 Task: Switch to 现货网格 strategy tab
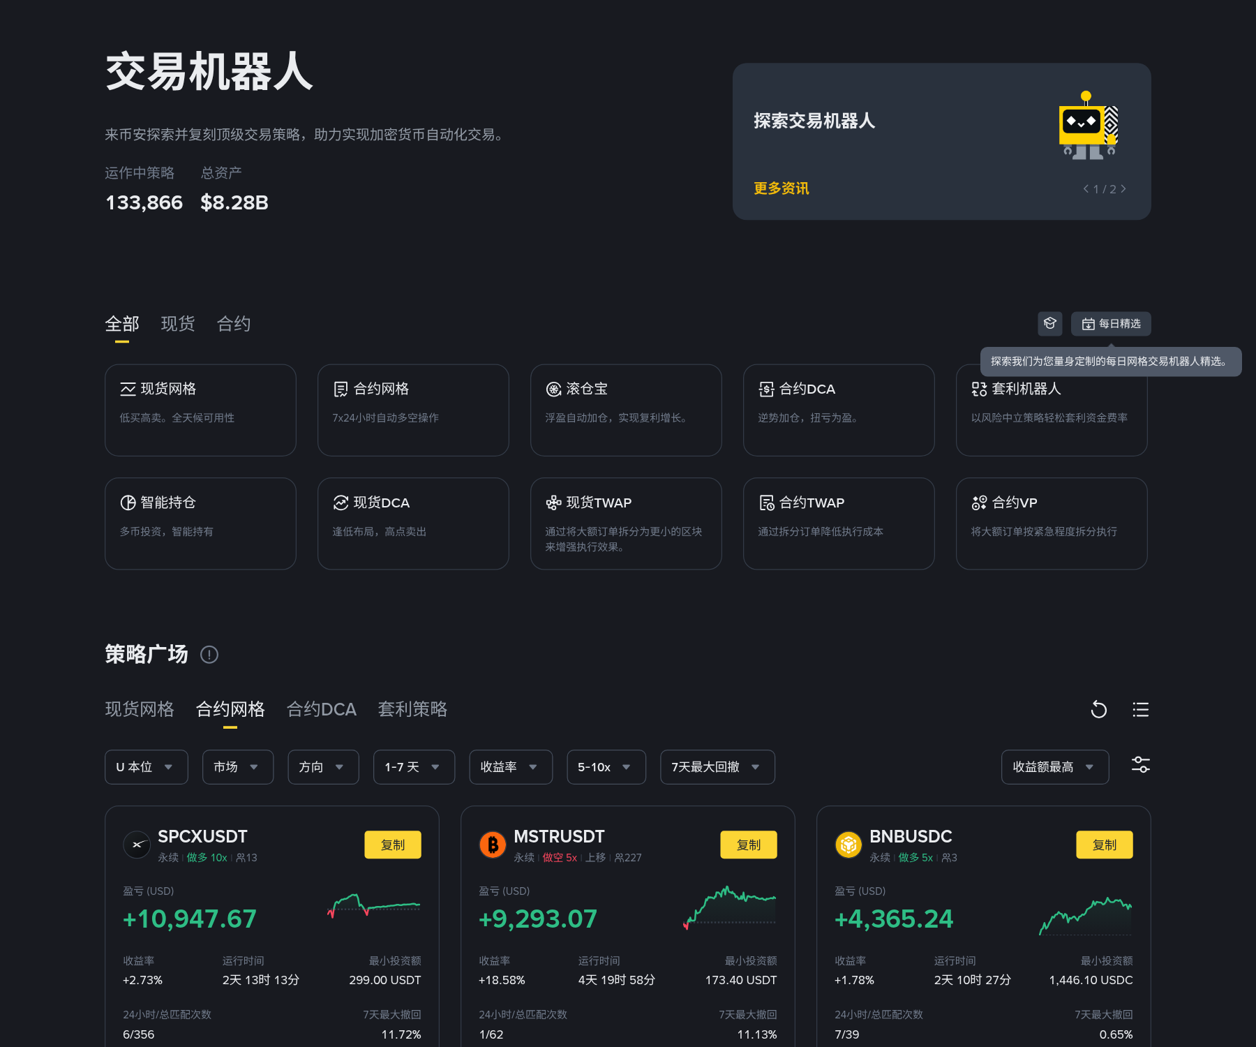(140, 709)
